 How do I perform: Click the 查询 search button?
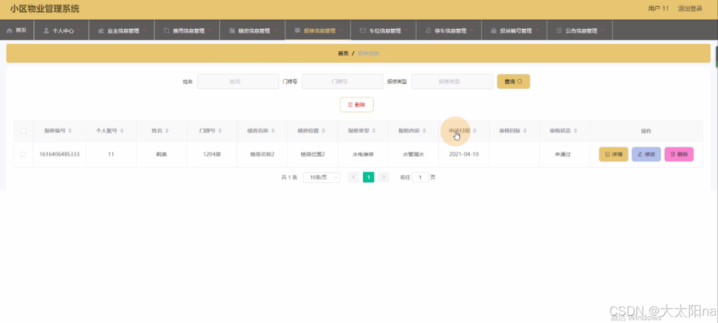(513, 81)
